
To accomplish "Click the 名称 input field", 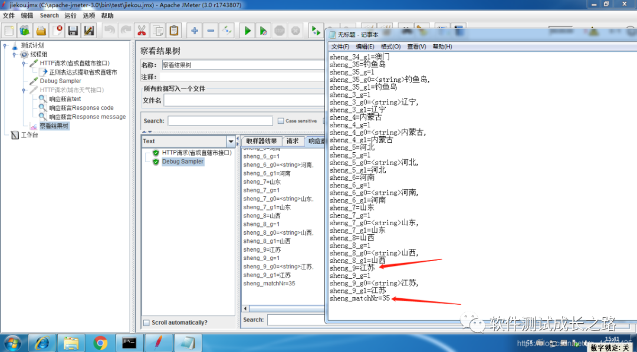I will [x=243, y=64].
